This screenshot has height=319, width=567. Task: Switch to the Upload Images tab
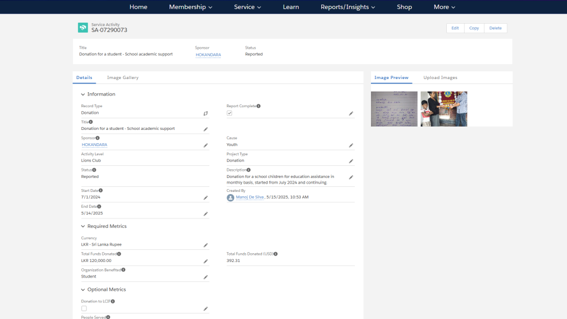coord(440,77)
